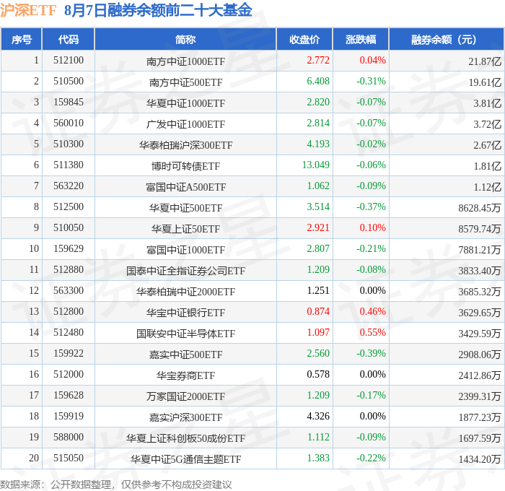505x491 pixels.
Task: Select fund code 510500
Action: coord(69,82)
